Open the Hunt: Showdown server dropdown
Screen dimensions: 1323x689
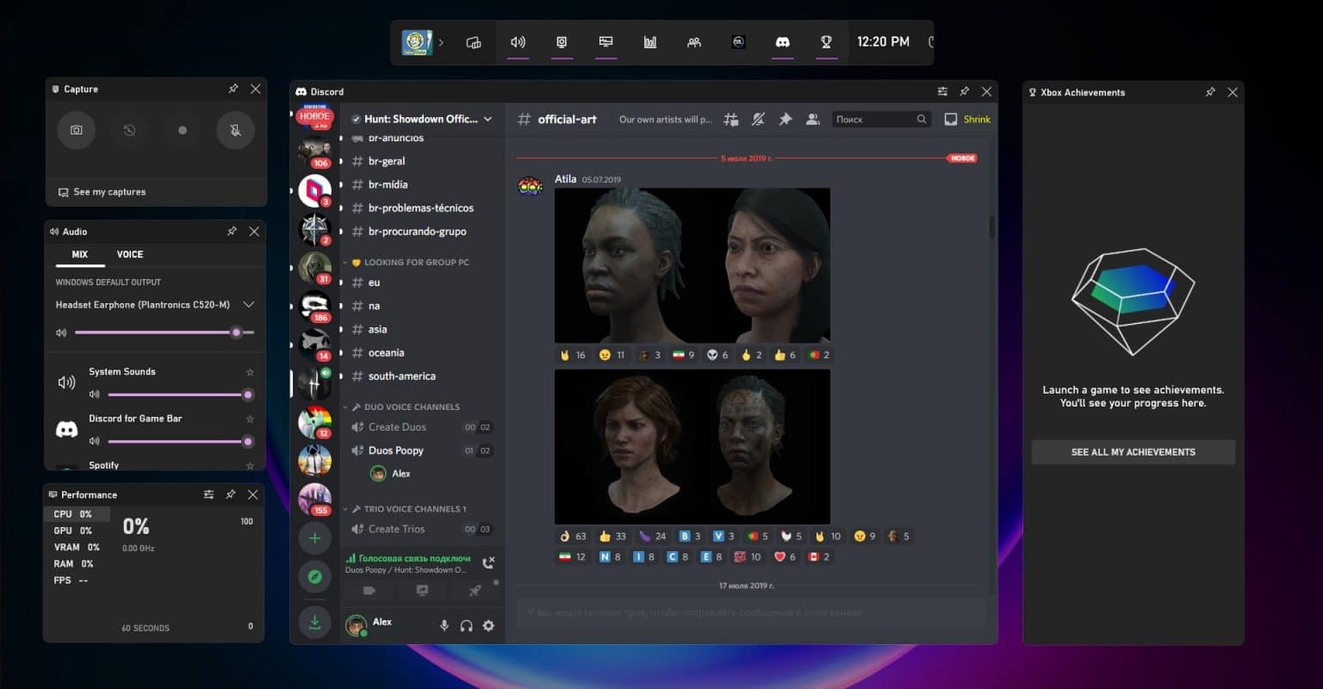pyautogui.click(x=421, y=119)
